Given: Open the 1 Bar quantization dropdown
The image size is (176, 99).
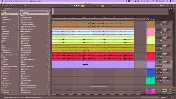Looking at the screenshot, I should pyautogui.click(x=26, y=6).
